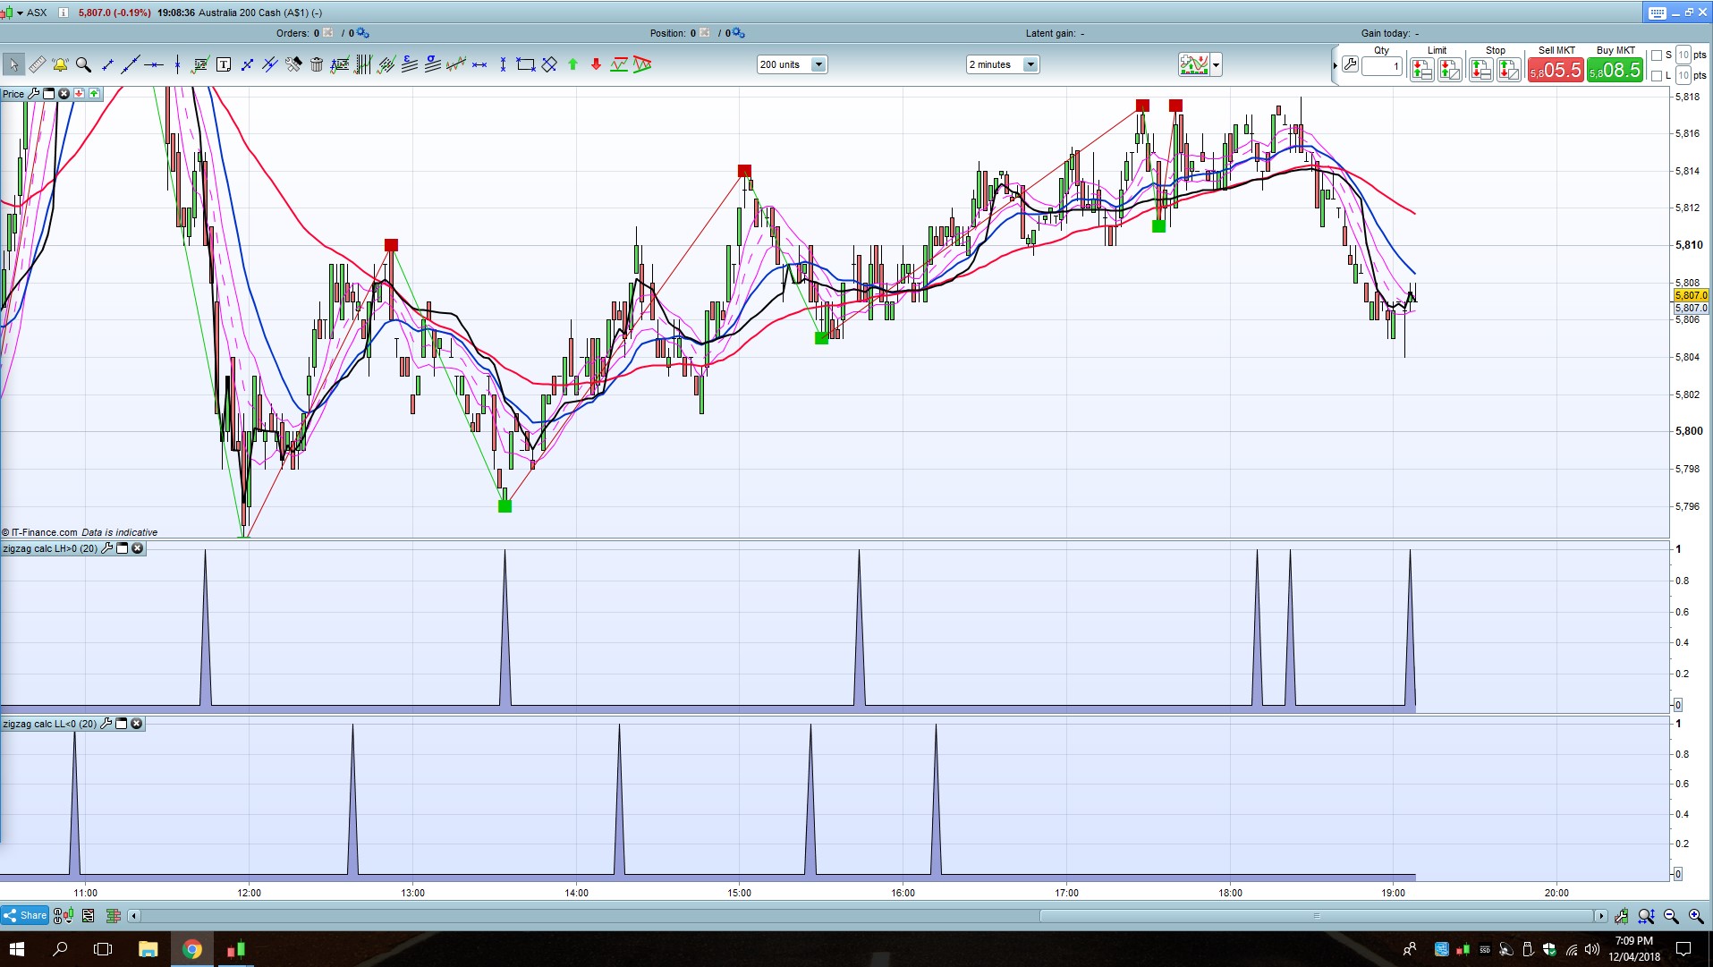Click the first Stop order button
Image resolution: width=1713 pixels, height=967 pixels.
pyautogui.click(x=1480, y=69)
